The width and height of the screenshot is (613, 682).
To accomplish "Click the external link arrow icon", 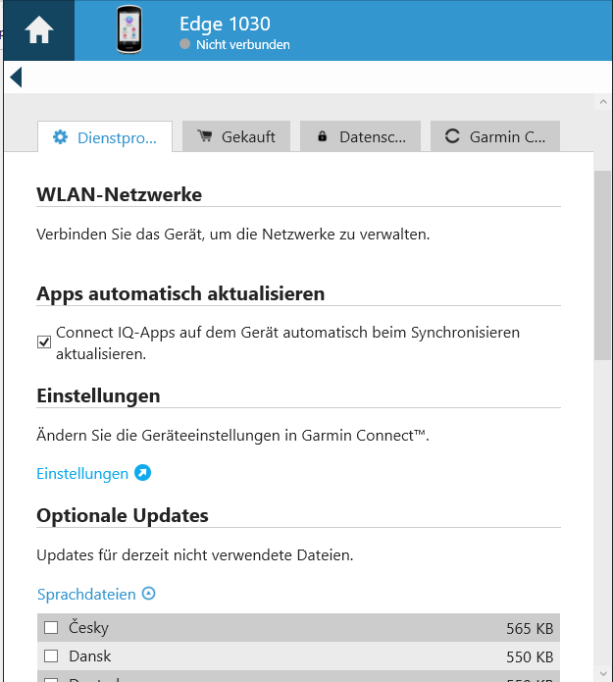I will tap(142, 473).
